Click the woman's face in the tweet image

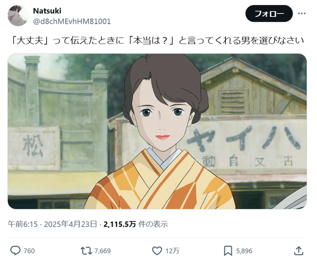tap(162, 121)
